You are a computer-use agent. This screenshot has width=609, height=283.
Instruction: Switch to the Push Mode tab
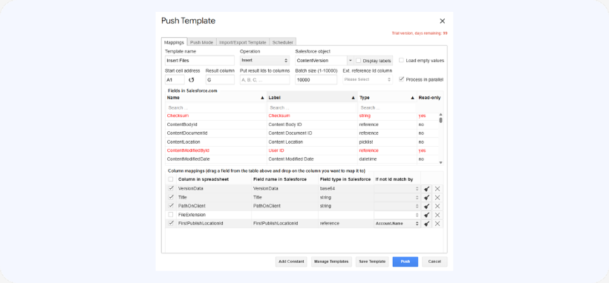click(201, 42)
